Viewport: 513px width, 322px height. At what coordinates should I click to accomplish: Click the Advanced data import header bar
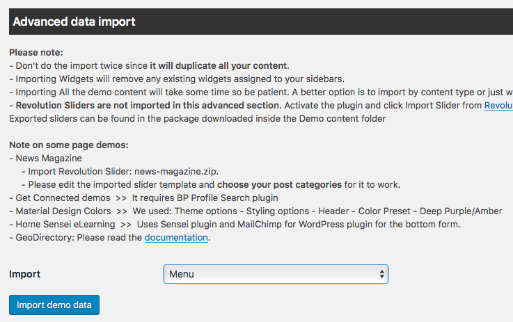(x=261, y=22)
